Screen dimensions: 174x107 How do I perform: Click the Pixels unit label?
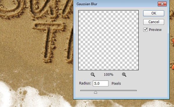[x=116, y=84]
